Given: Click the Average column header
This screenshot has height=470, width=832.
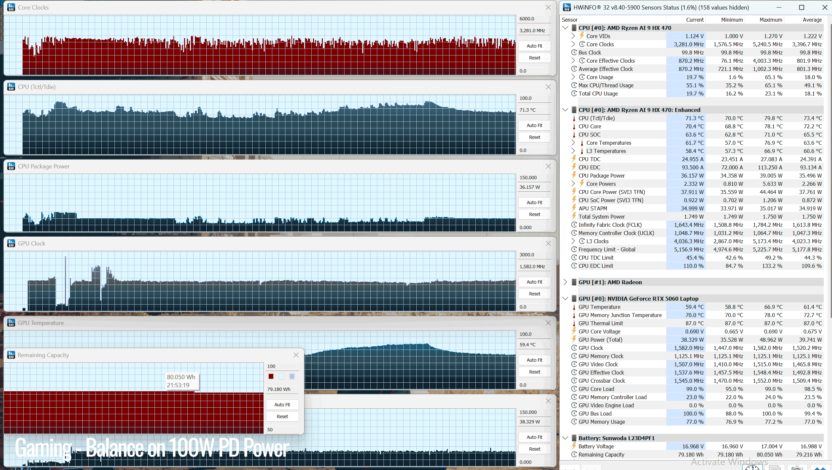Looking at the screenshot, I should pyautogui.click(x=812, y=20).
